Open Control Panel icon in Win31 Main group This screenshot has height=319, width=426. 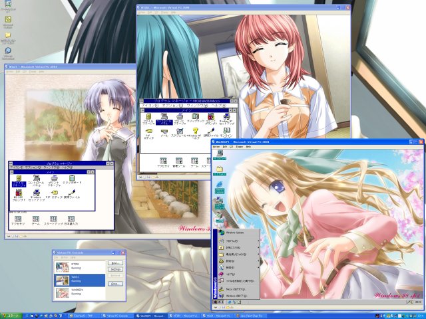tap(36, 181)
